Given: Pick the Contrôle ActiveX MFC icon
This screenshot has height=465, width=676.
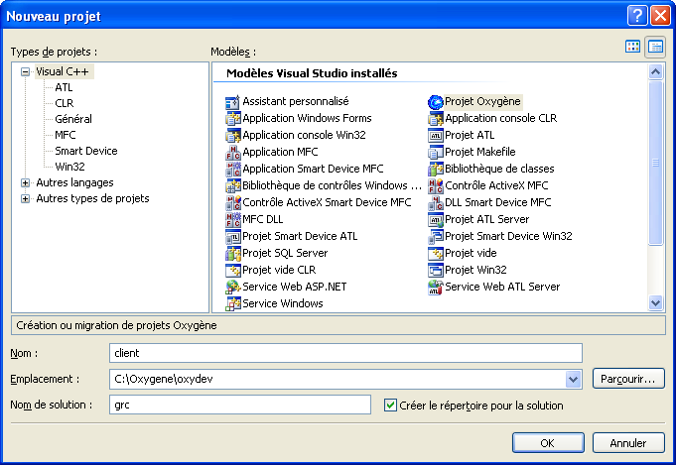Looking at the screenshot, I should pos(435,185).
